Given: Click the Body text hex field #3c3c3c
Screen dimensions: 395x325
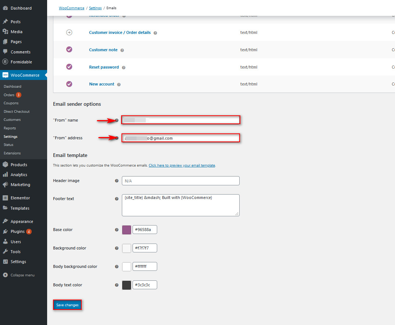Looking at the screenshot, I should (x=145, y=285).
